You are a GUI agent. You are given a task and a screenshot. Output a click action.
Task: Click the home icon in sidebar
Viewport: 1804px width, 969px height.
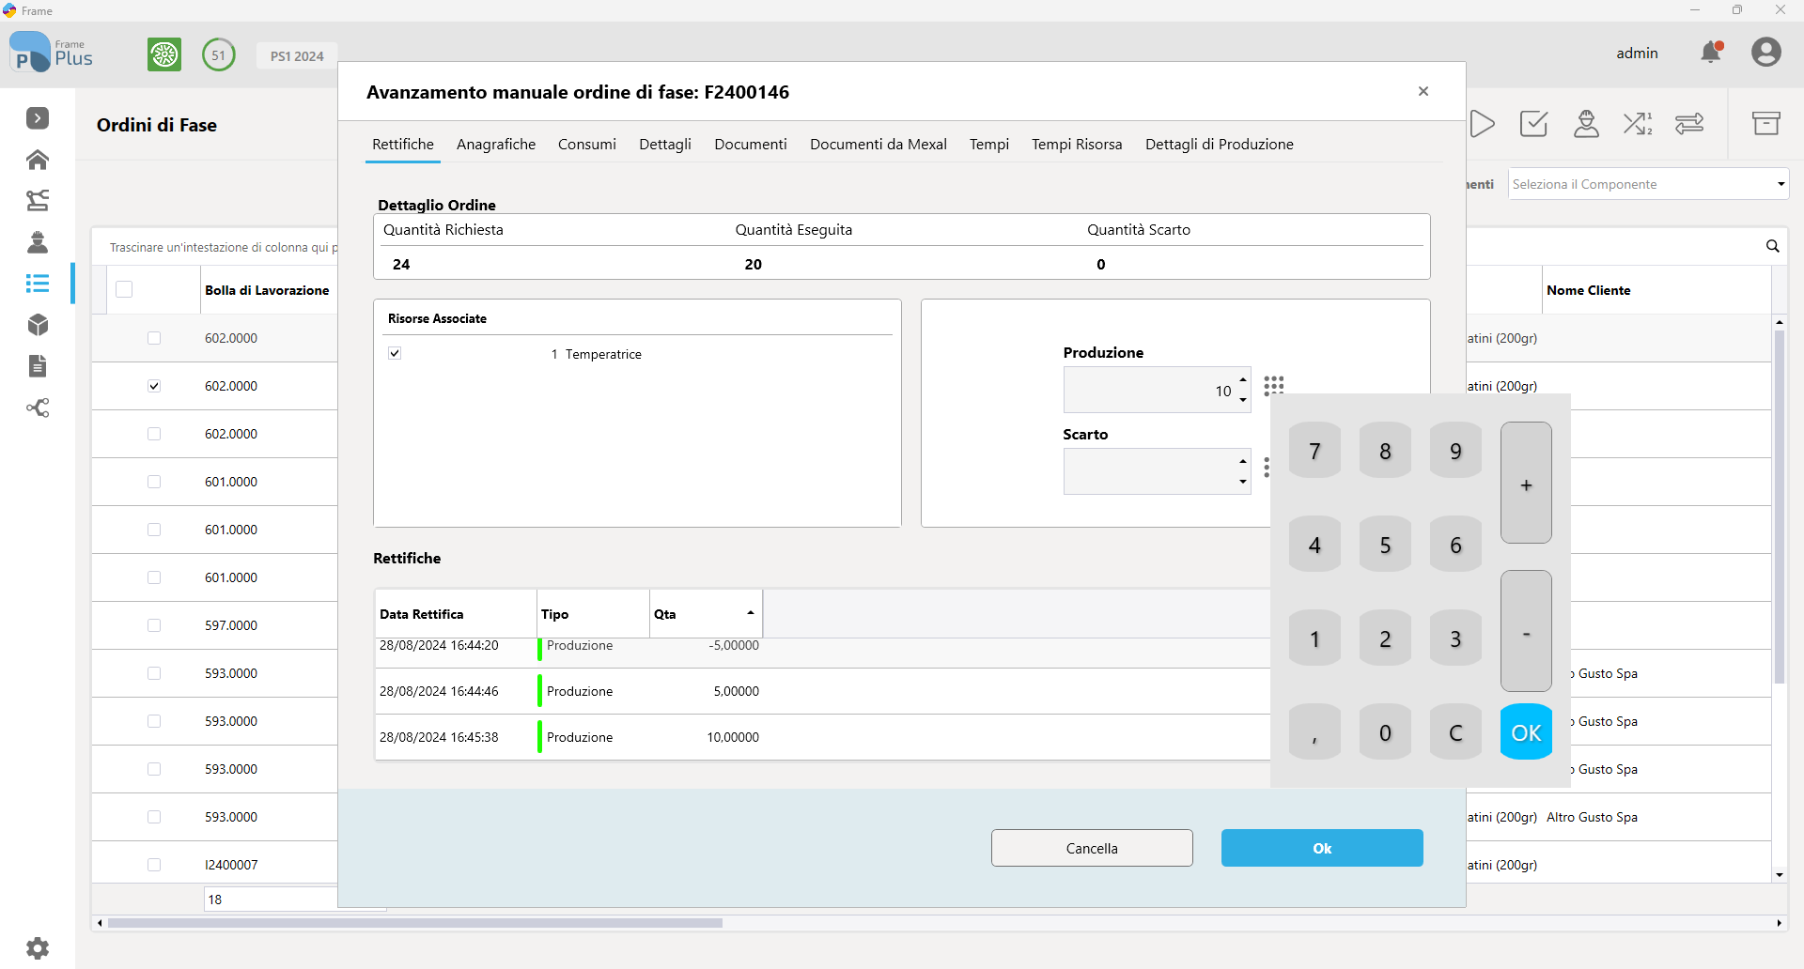pyautogui.click(x=38, y=160)
